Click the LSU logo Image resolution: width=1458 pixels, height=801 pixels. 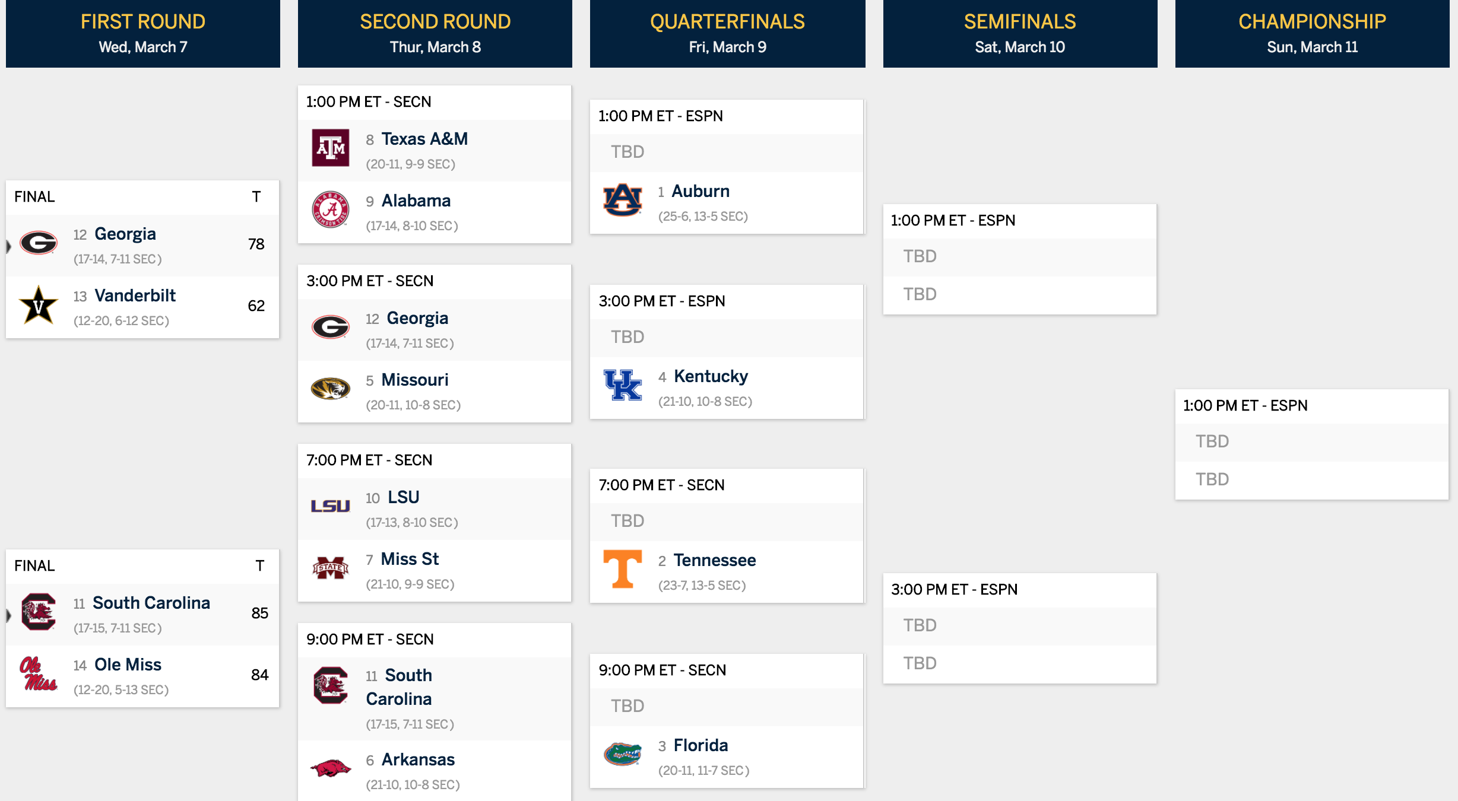(331, 506)
